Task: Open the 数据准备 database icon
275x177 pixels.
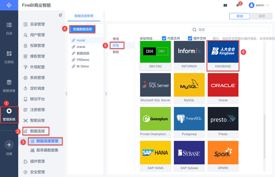Action: 9,82
